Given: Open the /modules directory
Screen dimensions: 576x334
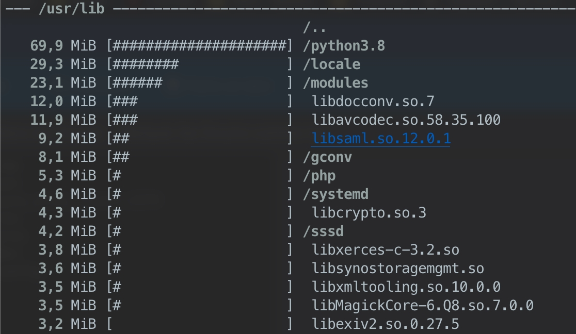Looking at the screenshot, I should tap(336, 83).
